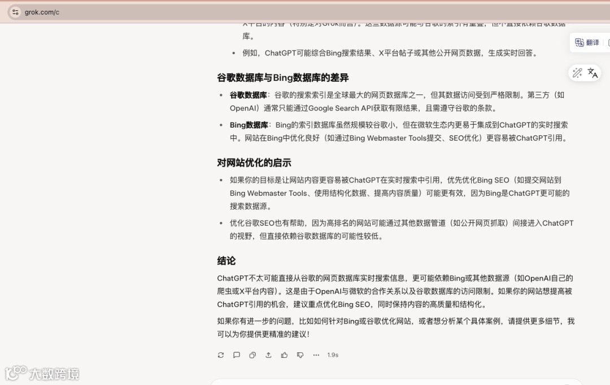Click the magic wand pen icon
Screen dimensions: 610x385
577,73
